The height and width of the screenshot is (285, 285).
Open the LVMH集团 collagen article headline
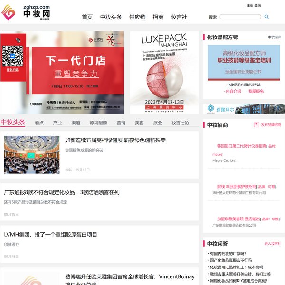tap(51, 234)
